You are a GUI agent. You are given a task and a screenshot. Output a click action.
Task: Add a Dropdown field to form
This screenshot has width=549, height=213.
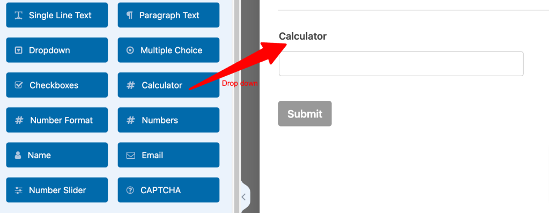tap(57, 50)
